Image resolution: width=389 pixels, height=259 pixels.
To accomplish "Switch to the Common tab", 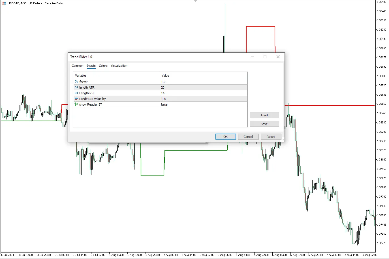I will pos(78,66).
